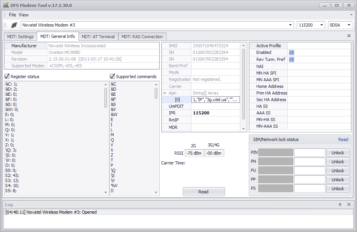The width and height of the screenshot is (357, 232).
Task: Click Unlock button for PP
Action: coord(337,180)
